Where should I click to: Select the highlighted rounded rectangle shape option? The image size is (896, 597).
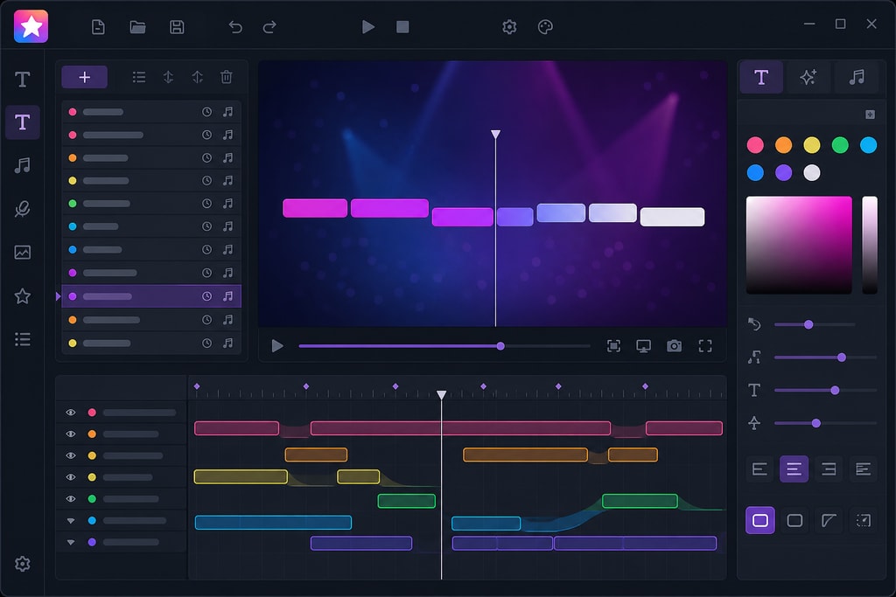760,521
